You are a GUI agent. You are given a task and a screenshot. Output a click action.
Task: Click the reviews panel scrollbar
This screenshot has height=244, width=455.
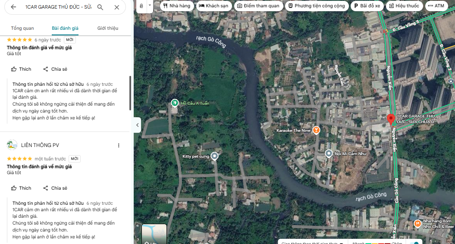tap(130, 93)
